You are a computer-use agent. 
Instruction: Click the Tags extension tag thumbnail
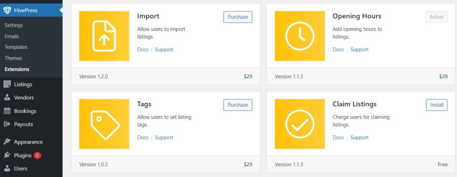[104, 124]
